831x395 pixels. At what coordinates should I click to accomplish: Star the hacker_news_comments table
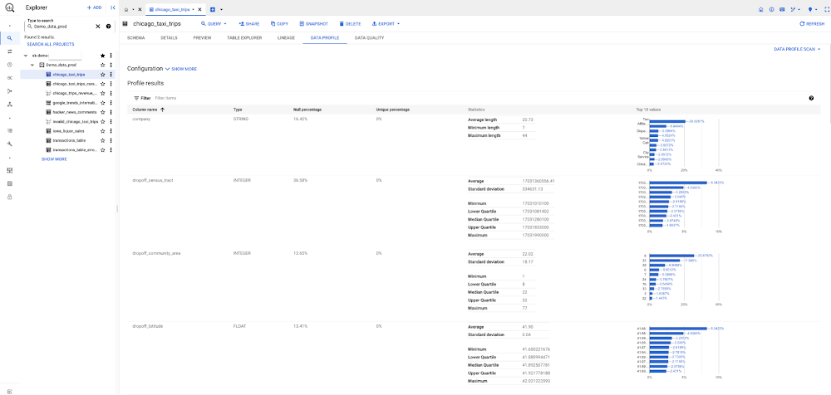click(x=103, y=112)
